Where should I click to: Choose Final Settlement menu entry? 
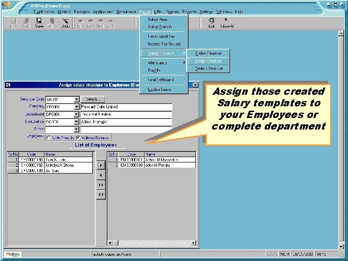pyautogui.click(x=163, y=80)
